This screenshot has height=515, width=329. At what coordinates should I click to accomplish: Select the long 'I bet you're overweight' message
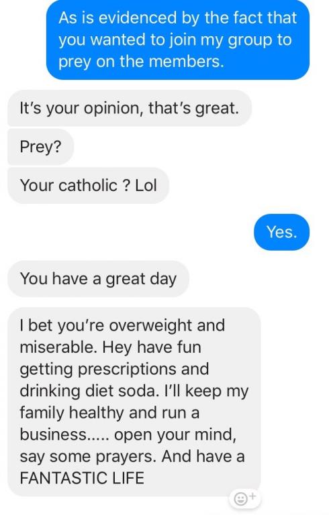(134, 402)
